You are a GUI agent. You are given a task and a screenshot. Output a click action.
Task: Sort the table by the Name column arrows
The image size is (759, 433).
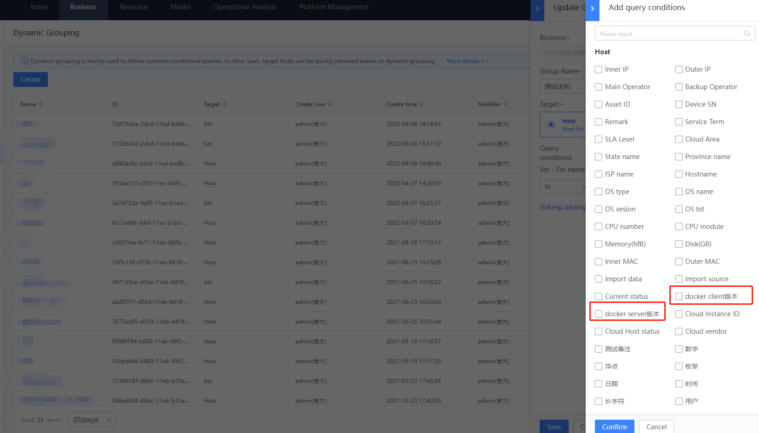pos(40,104)
